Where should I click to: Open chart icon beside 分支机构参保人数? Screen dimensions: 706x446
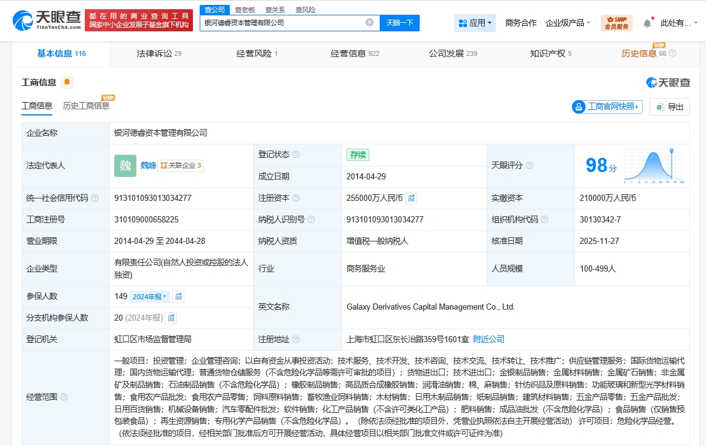[171, 318]
